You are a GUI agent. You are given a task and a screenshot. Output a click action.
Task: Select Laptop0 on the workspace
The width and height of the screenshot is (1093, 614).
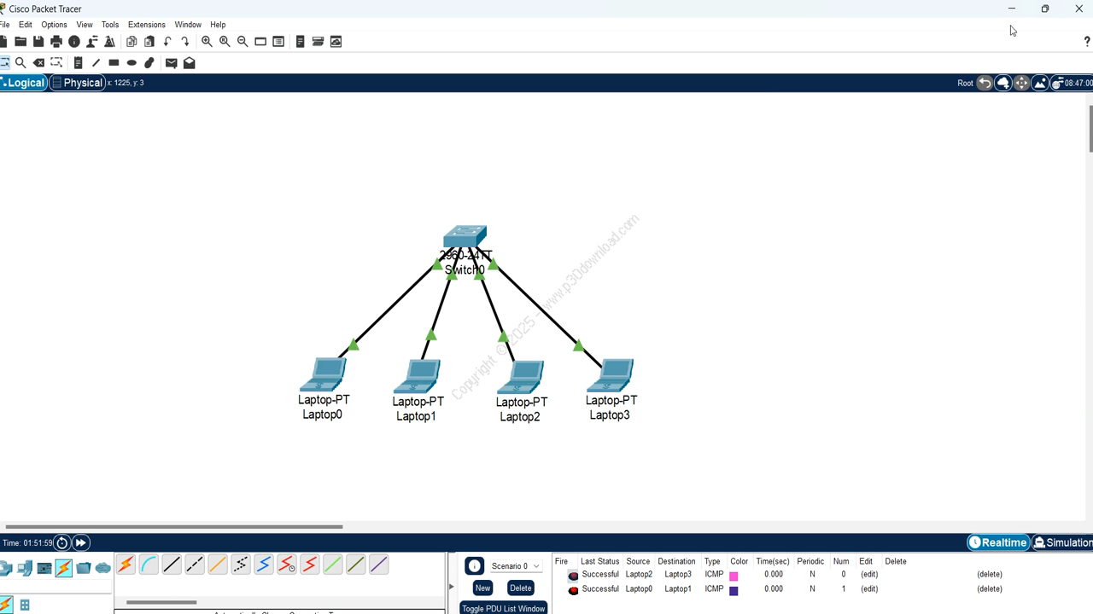(x=323, y=375)
